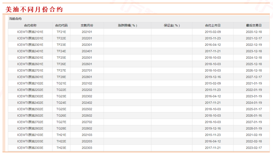
Task: Select contract name ICEWTI原油2801E
Action: click(30, 77)
